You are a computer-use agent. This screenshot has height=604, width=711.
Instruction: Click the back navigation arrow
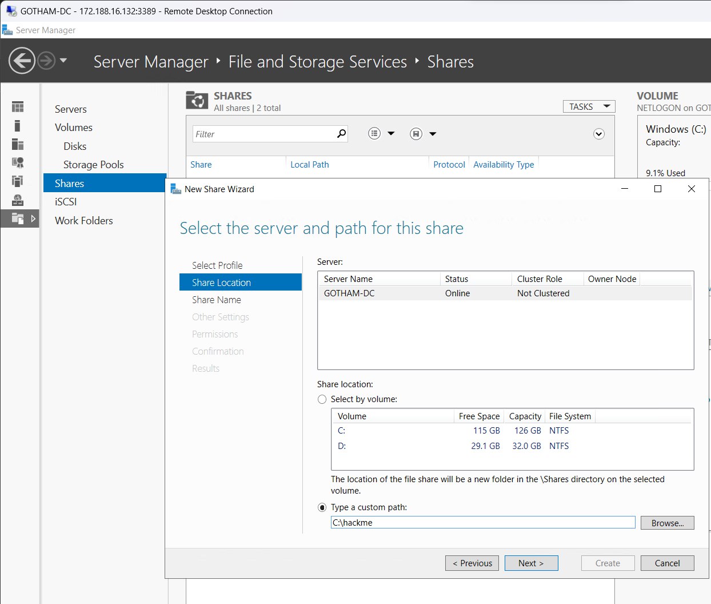coord(22,61)
